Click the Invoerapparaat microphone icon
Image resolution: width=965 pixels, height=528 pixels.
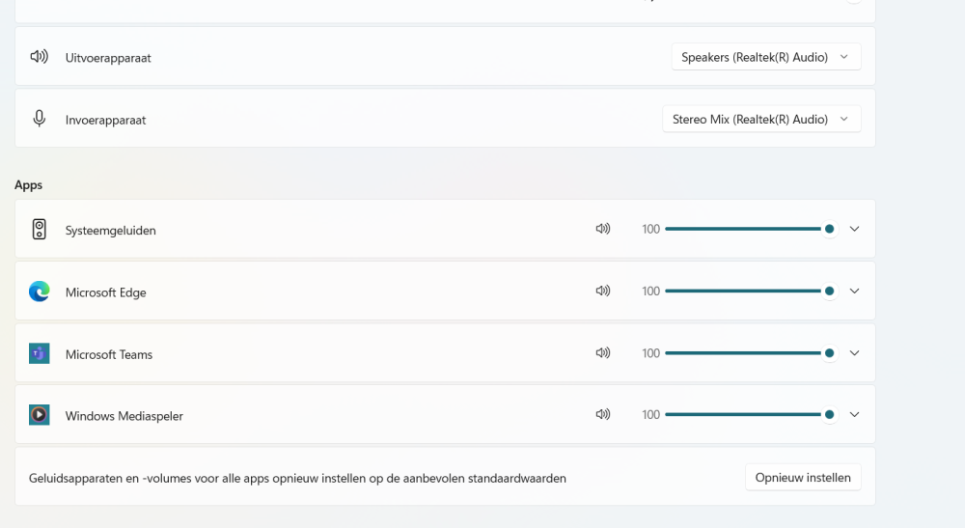tap(39, 119)
